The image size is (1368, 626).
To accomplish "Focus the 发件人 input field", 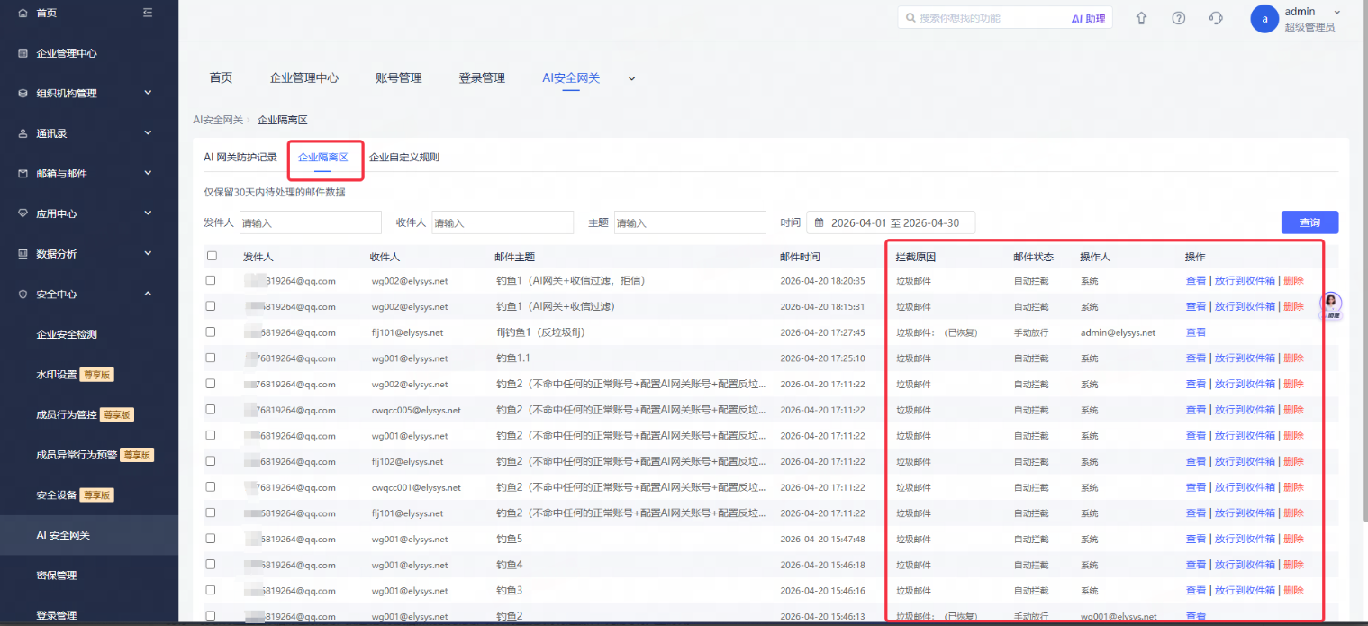I will (x=311, y=222).
